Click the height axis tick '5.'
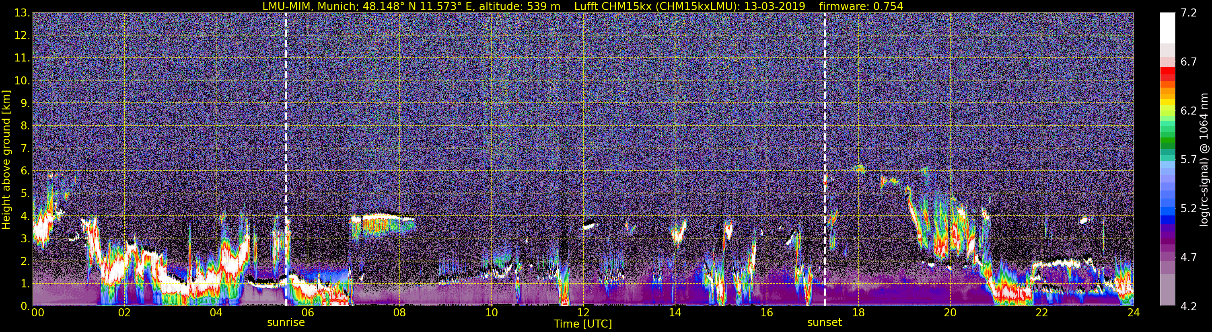Image resolution: width=1212 pixels, height=332 pixels. 25,193
